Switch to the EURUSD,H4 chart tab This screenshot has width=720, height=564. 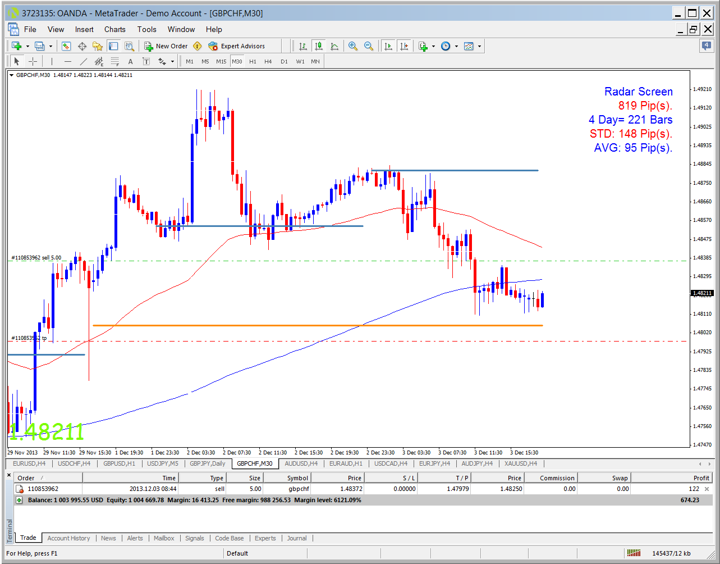coord(29,463)
